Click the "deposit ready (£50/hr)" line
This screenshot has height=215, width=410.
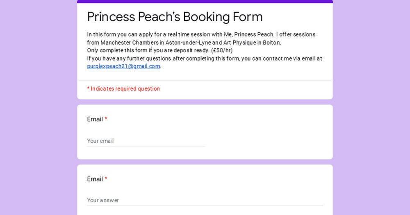[x=160, y=50]
